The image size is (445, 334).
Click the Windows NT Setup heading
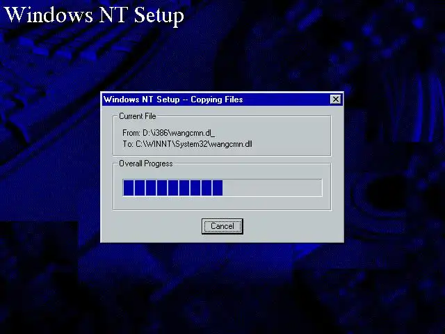click(95, 15)
